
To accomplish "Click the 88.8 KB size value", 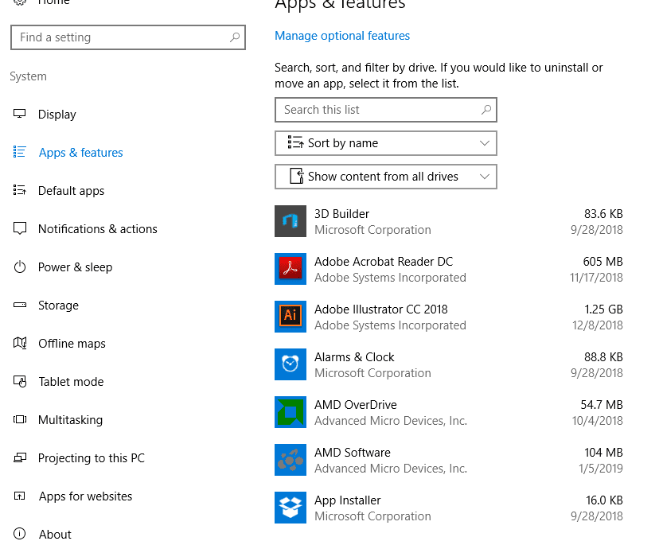I will tap(603, 357).
